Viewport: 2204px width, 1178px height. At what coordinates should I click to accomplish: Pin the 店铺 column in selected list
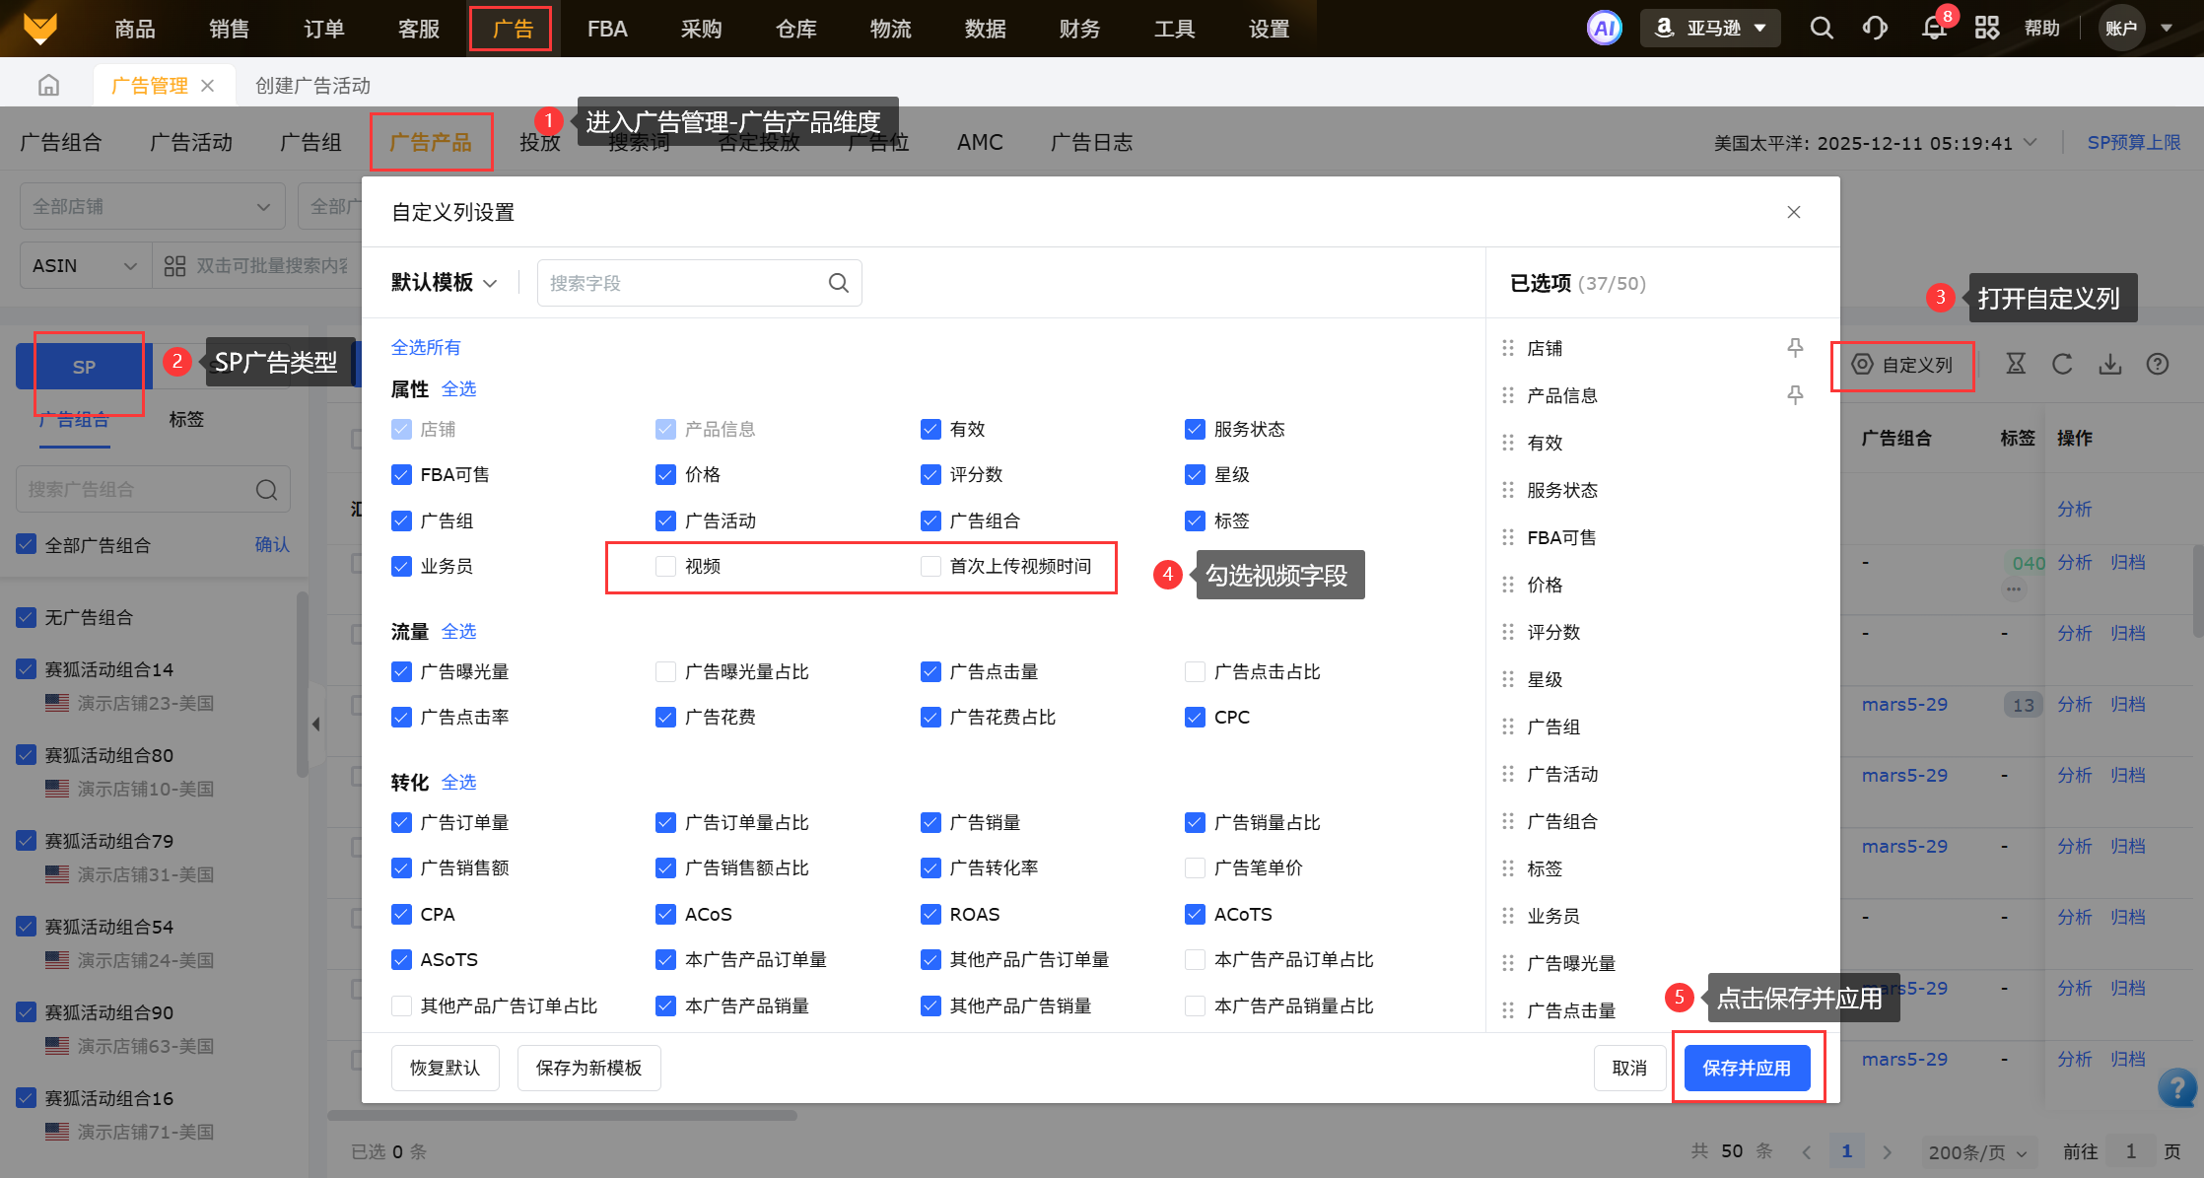coord(1795,348)
